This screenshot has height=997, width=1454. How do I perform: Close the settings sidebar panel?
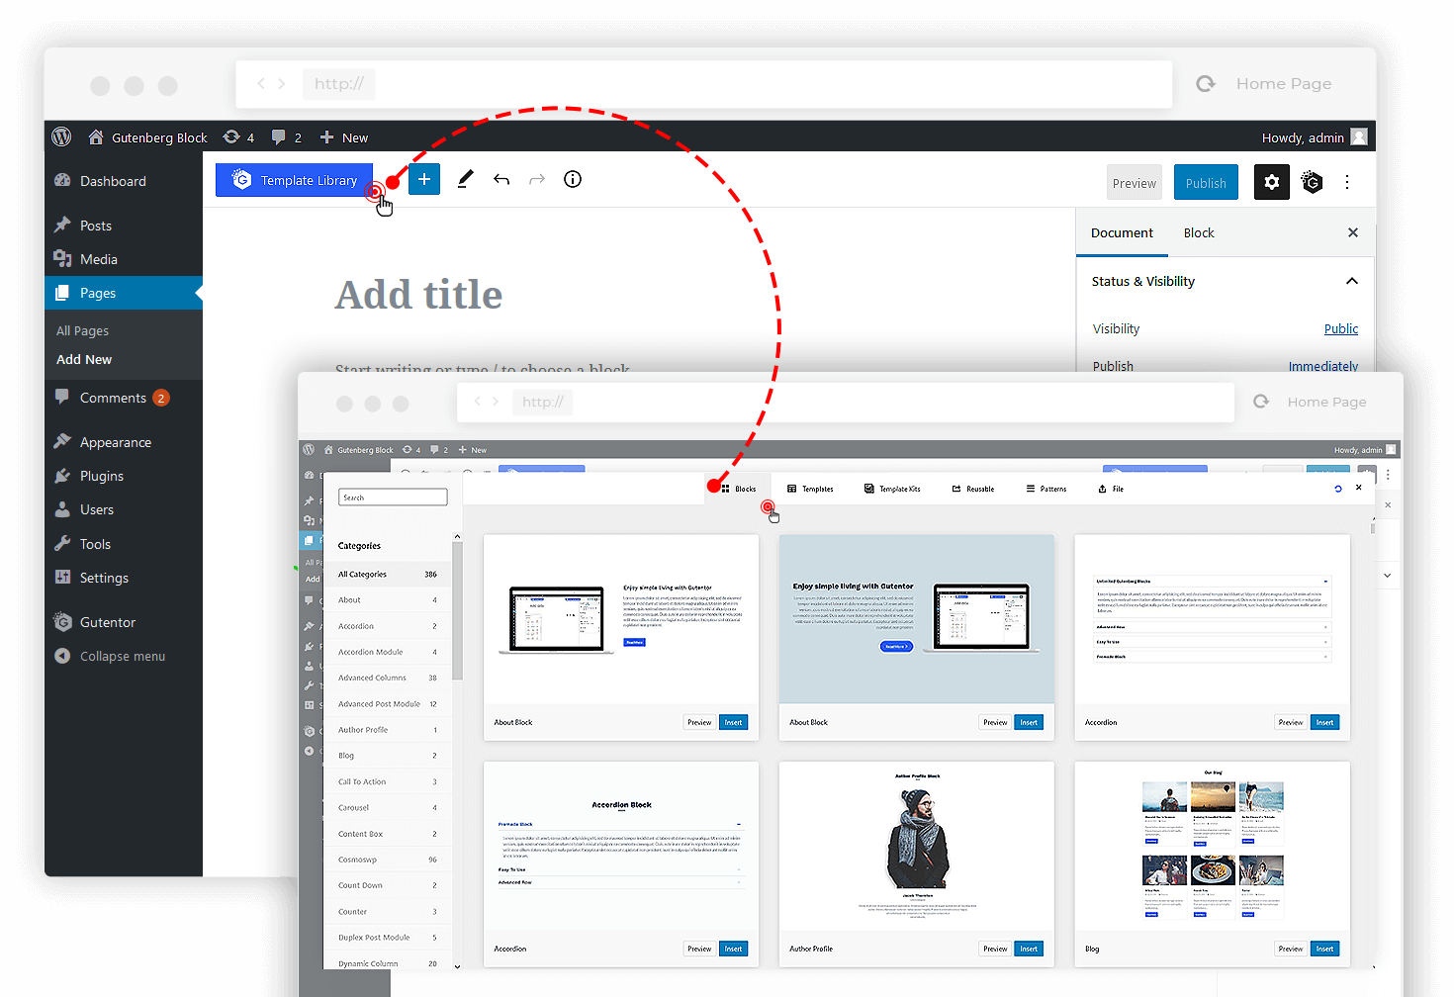pyautogui.click(x=1352, y=232)
